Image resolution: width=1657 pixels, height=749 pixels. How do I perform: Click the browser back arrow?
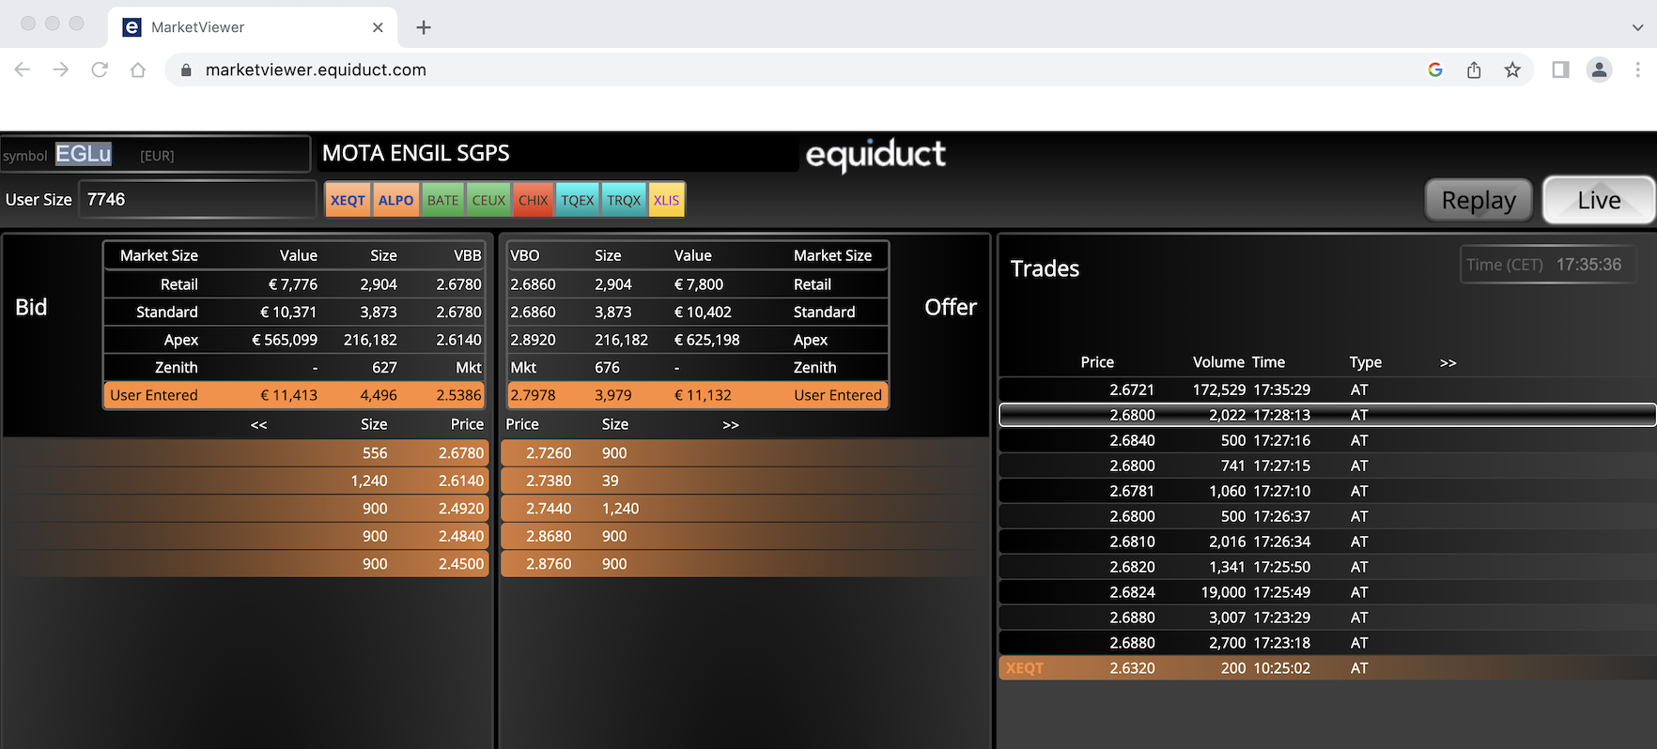tap(23, 69)
